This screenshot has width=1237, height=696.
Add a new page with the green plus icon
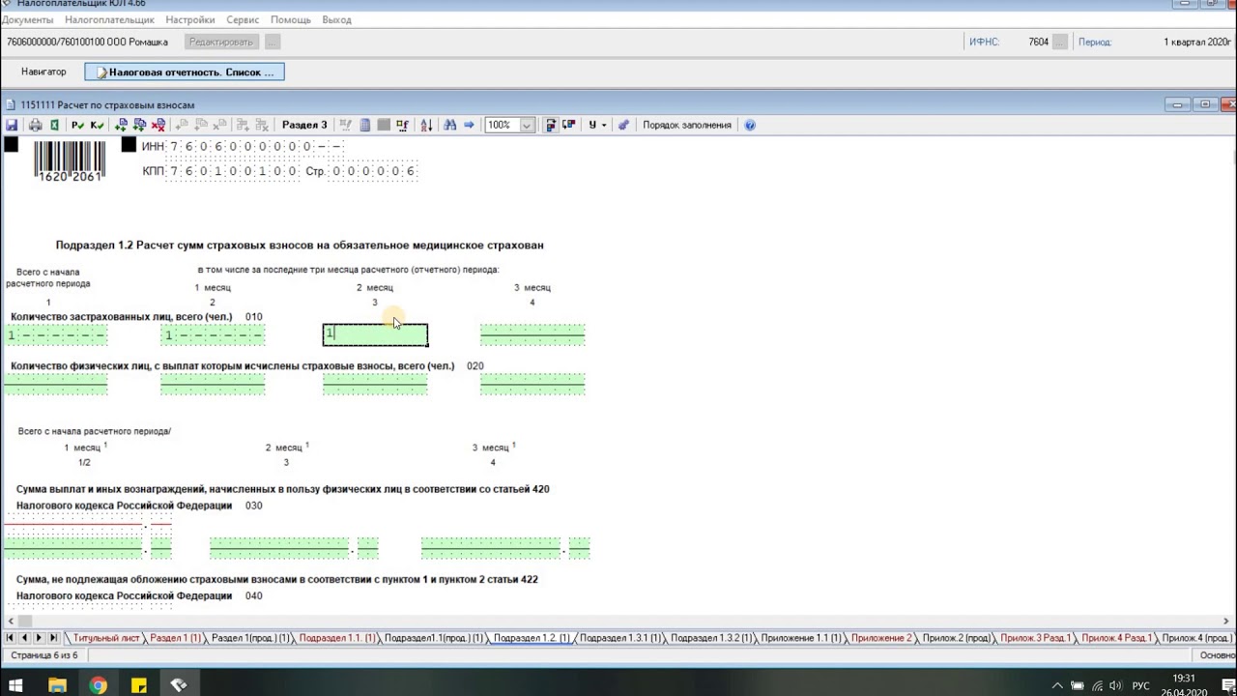coord(121,125)
